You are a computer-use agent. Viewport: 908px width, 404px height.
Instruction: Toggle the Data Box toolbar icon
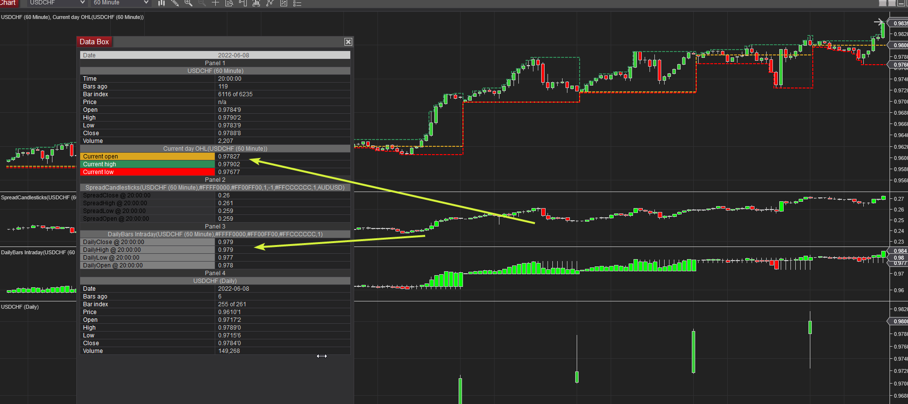[x=229, y=3]
